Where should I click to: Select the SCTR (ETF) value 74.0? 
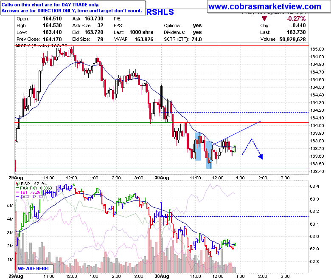point(196,40)
